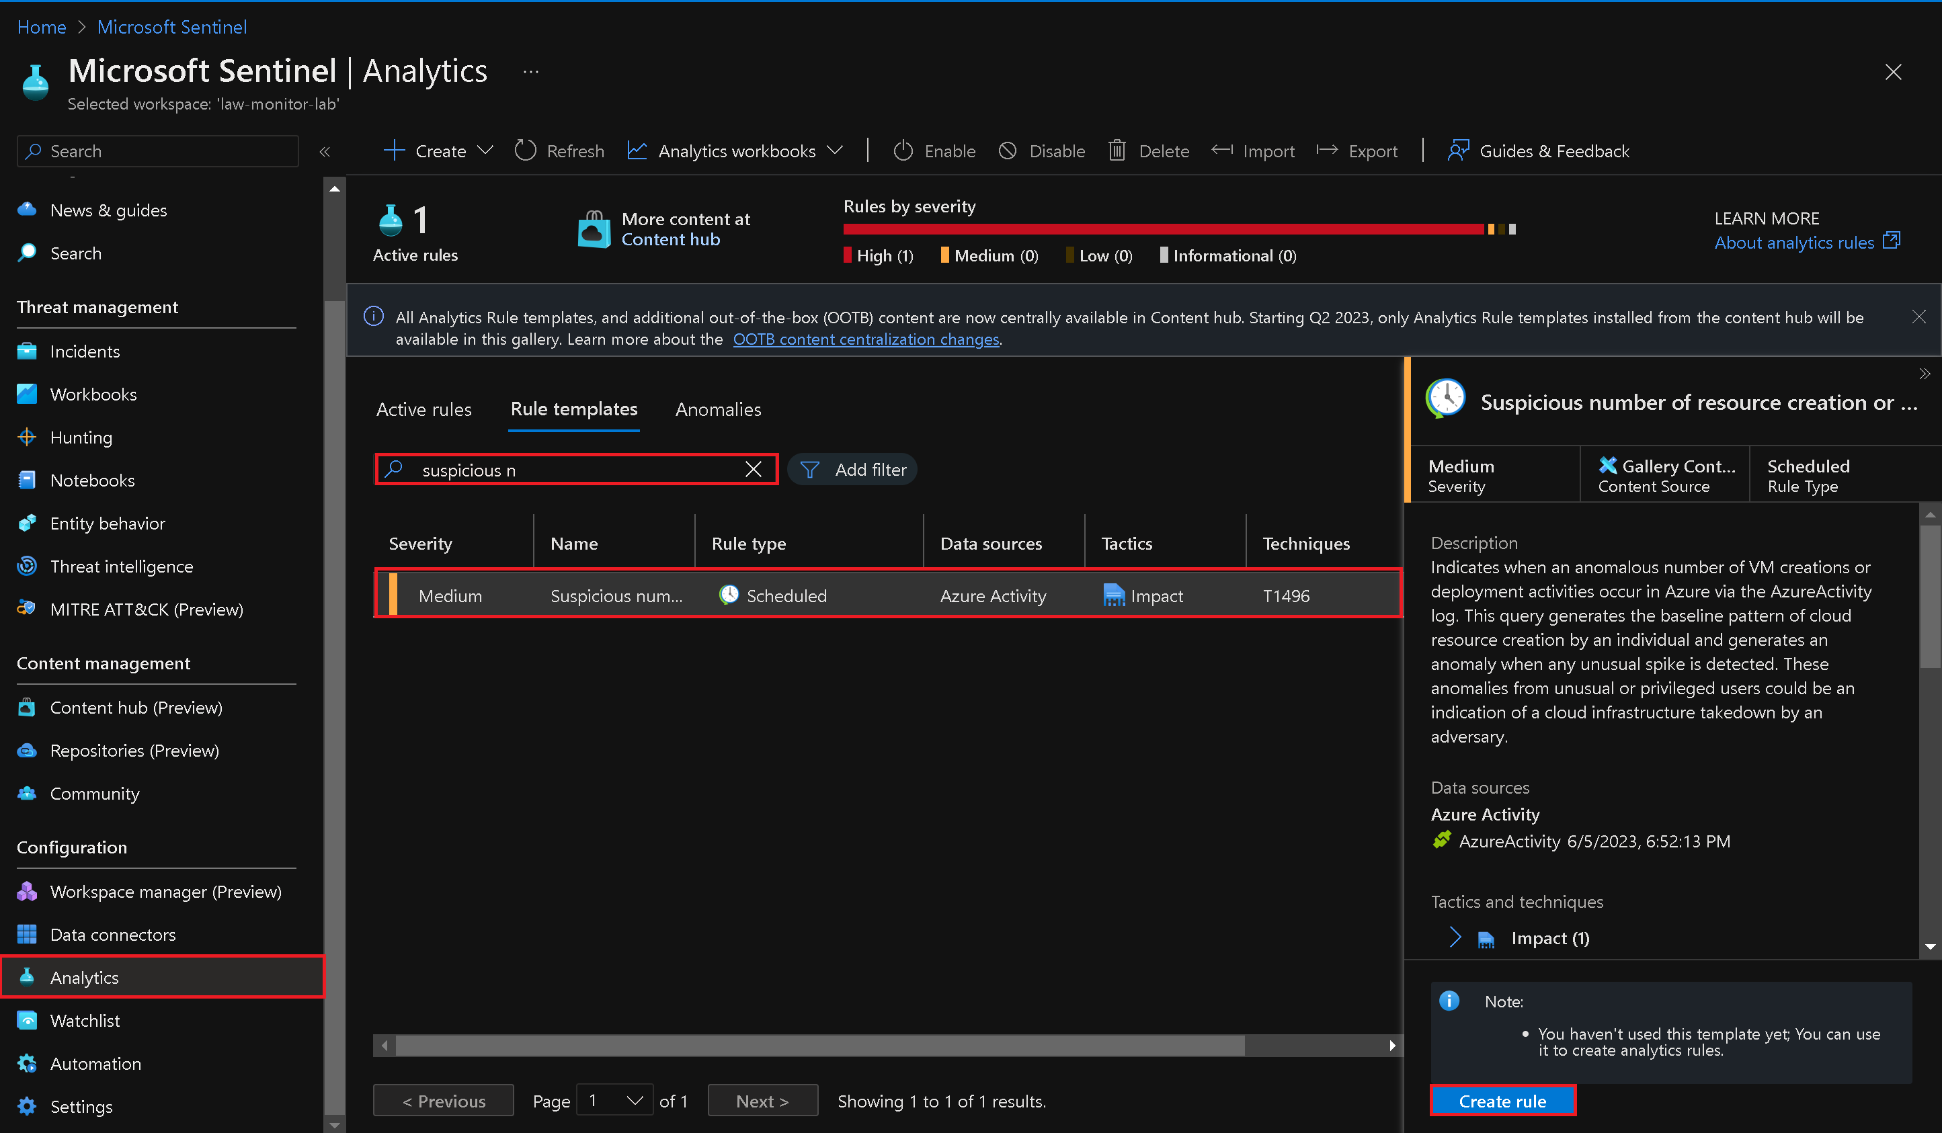The height and width of the screenshot is (1133, 1942).
Task: Open Data connectors page
Action: tap(112, 935)
